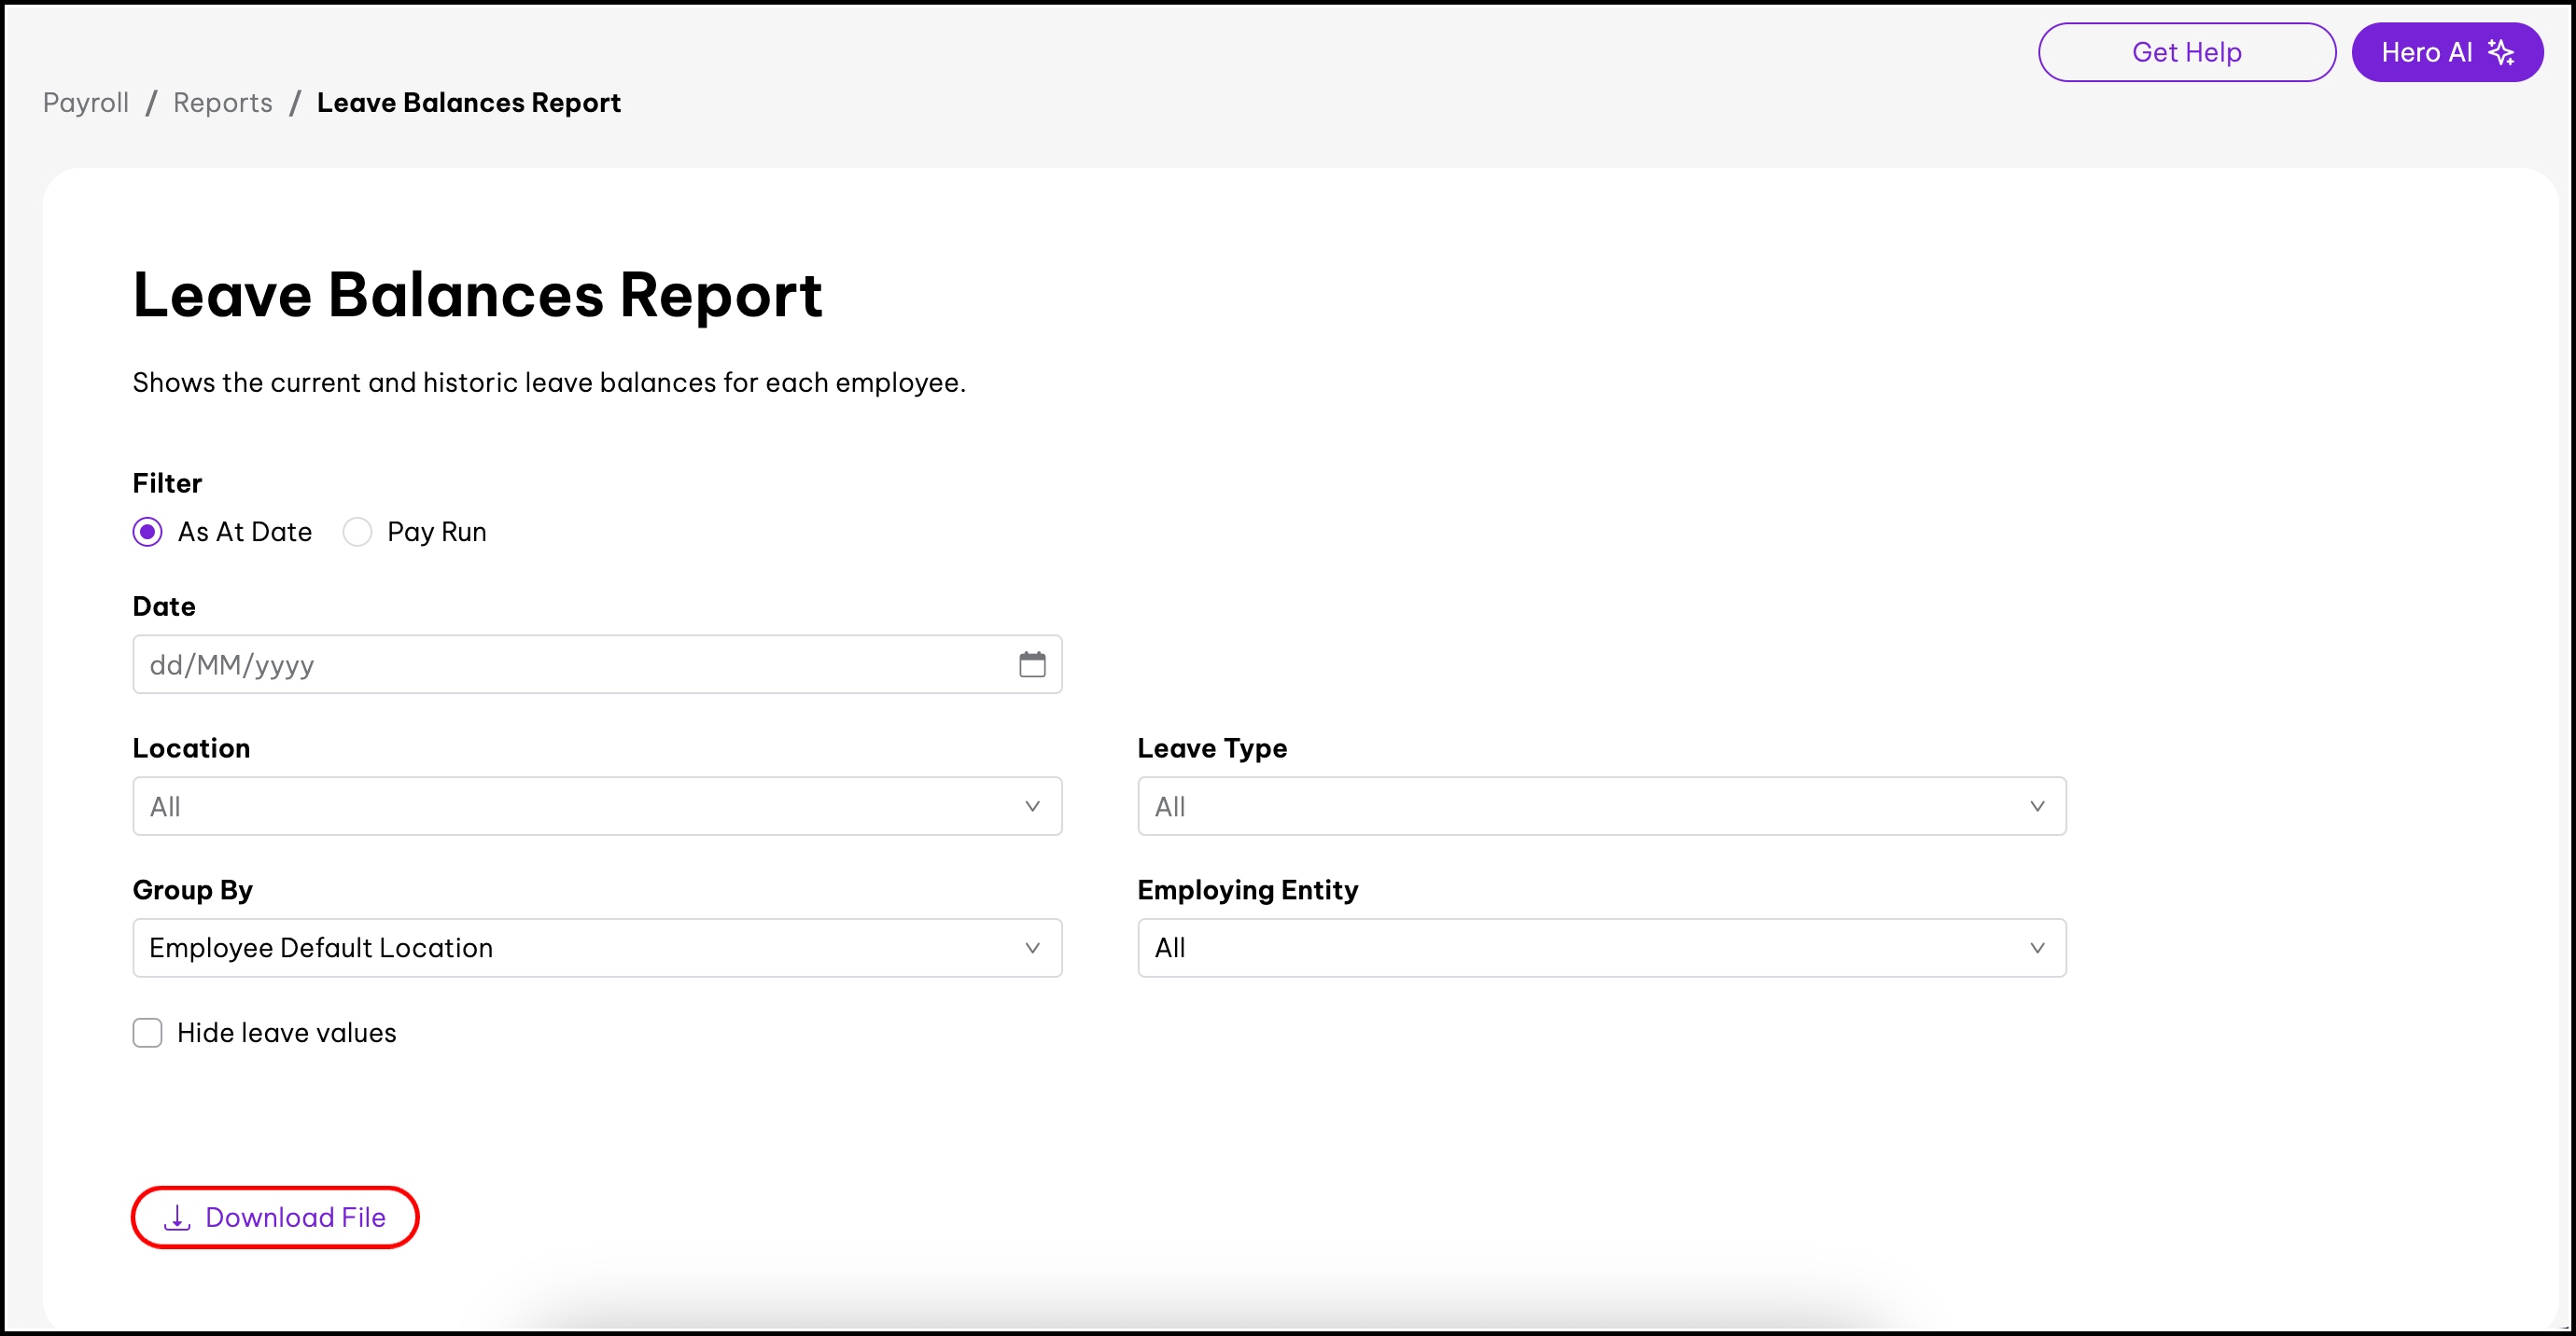Image resolution: width=2576 pixels, height=1336 pixels.
Task: Click the Location dropdown chevron arrow
Action: (x=1032, y=806)
